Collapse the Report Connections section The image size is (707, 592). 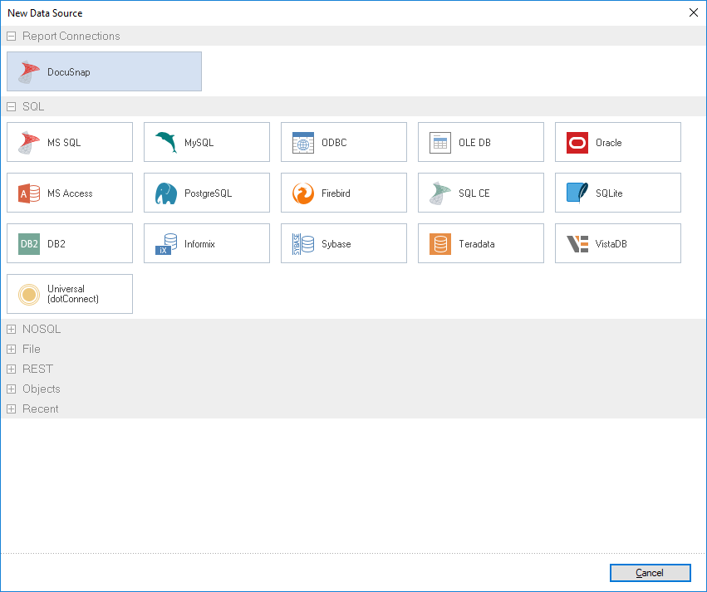point(12,36)
